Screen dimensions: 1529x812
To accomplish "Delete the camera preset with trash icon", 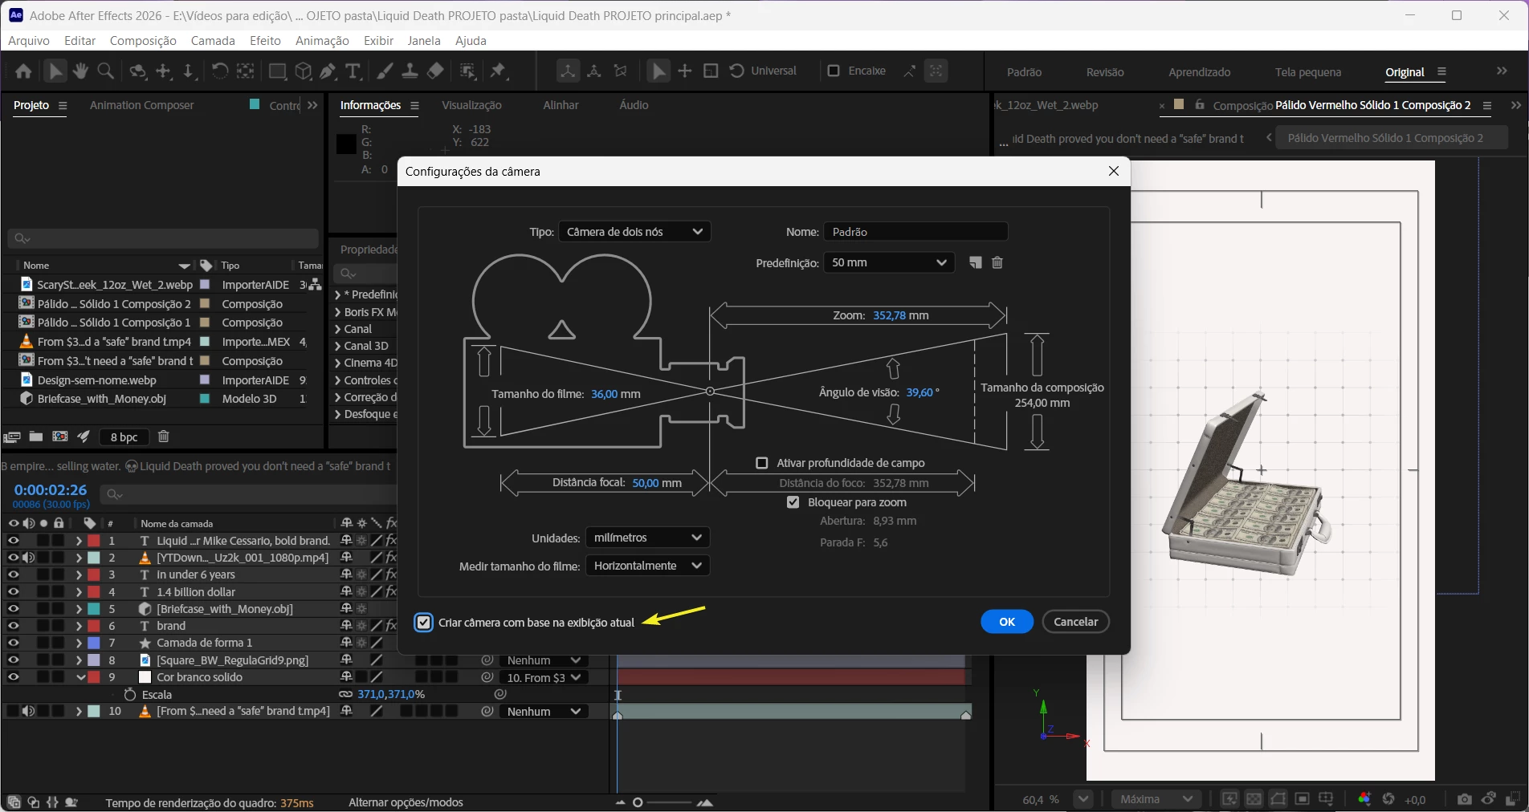I will coord(997,262).
